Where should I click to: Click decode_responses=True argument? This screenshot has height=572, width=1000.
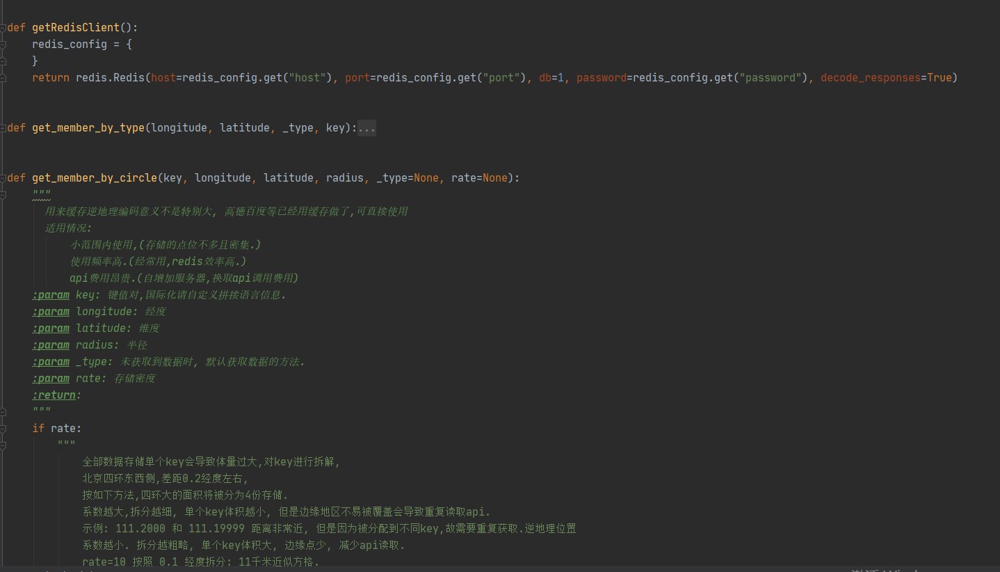click(886, 78)
